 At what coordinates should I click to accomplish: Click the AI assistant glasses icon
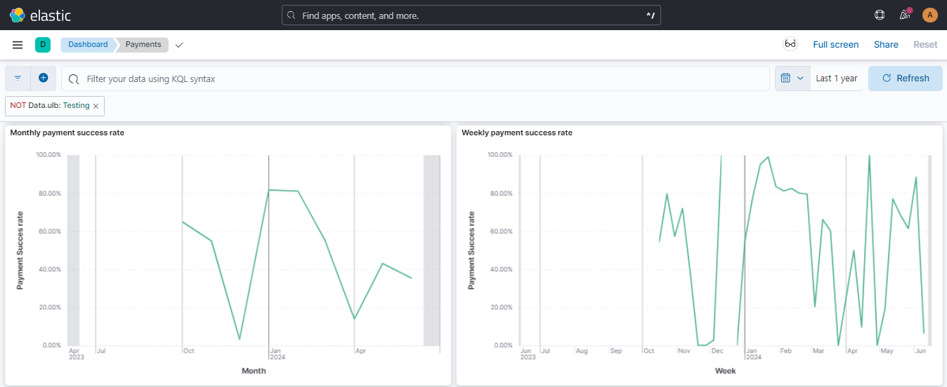coord(790,44)
